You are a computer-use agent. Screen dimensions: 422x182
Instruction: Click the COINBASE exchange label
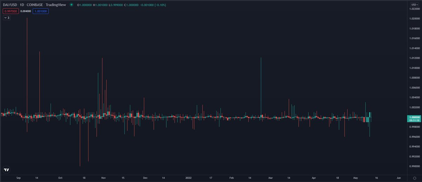[x=35, y=5]
